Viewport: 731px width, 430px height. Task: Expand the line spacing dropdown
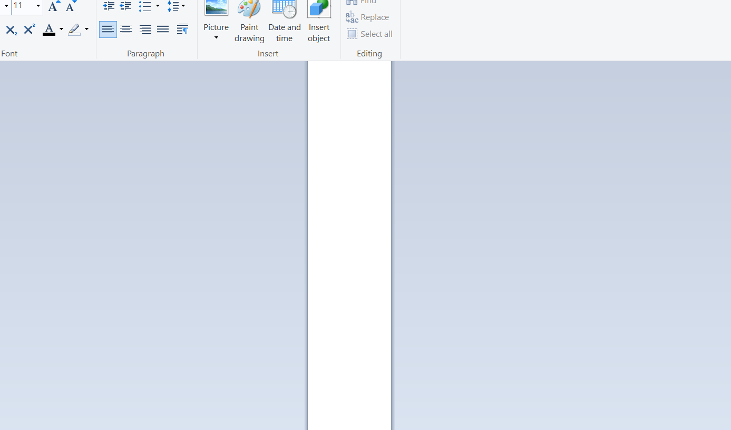click(183, 6)
